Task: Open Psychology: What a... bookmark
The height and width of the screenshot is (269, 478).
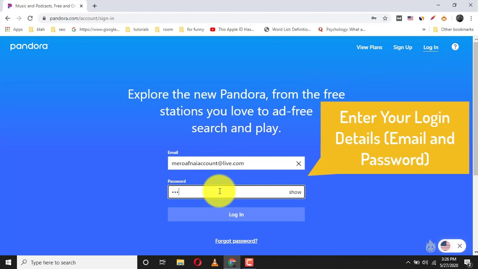Action: click(342, 30)
